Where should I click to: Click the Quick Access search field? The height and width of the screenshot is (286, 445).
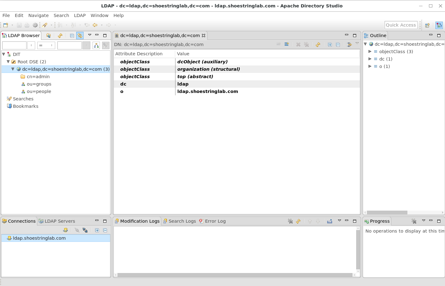401,25
